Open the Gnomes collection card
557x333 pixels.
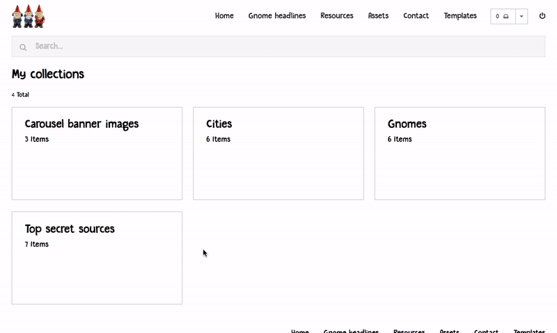460,154
